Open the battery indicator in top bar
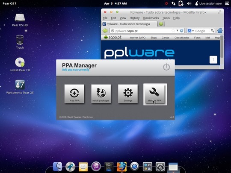The image size is (231, 173). (181, 3)
